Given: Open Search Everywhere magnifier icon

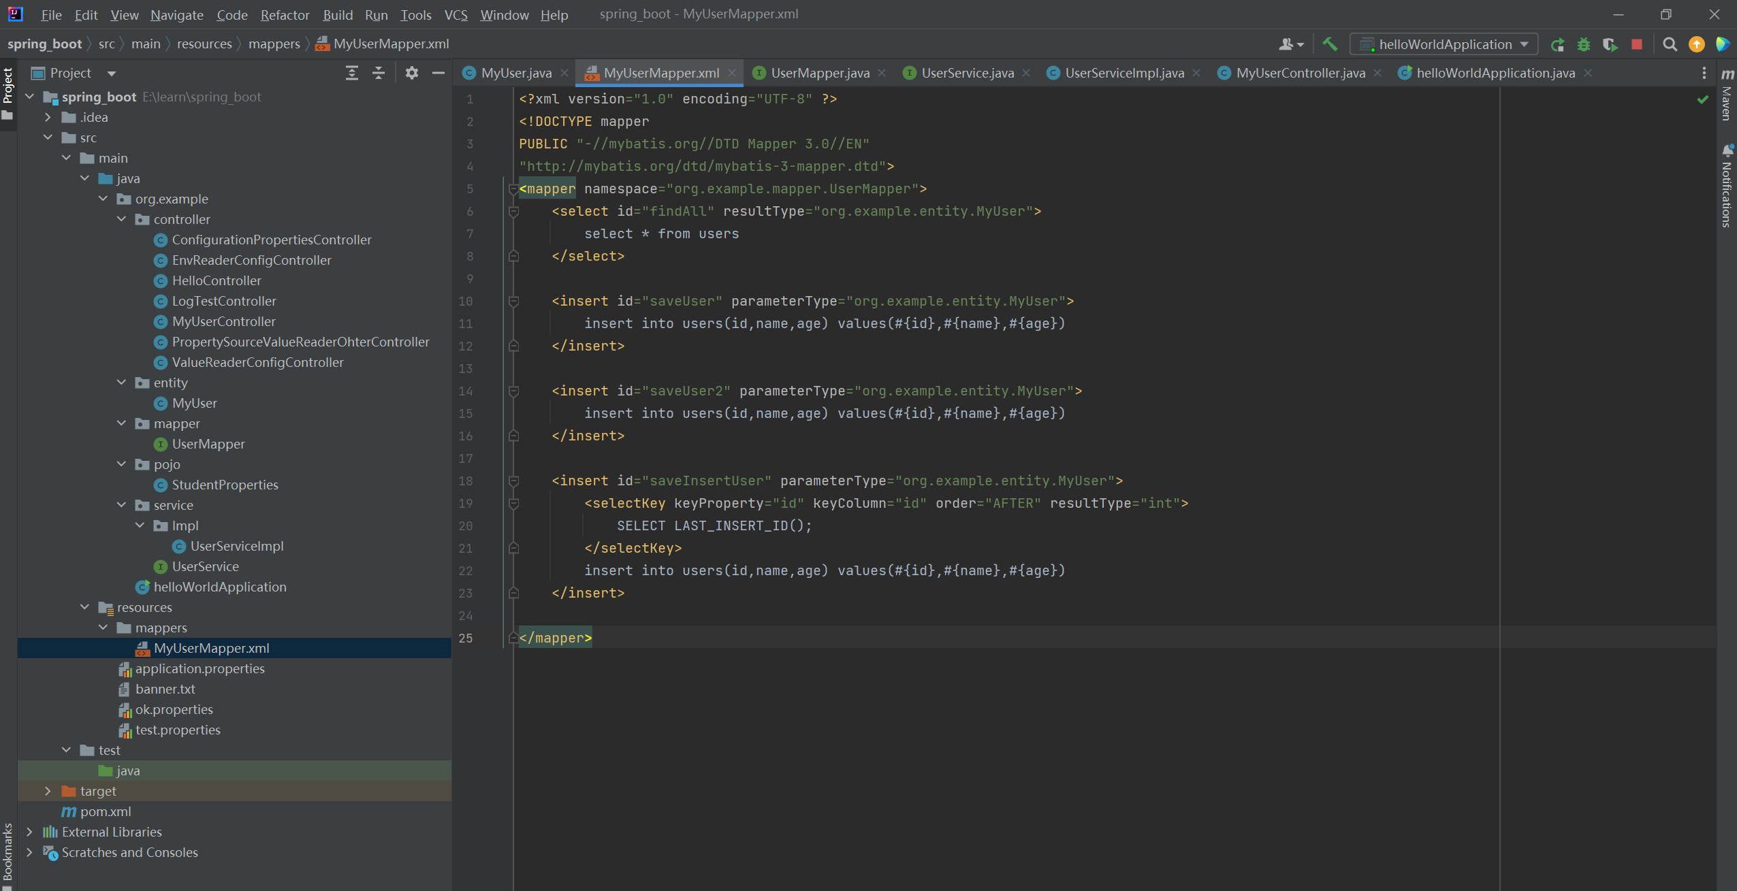Looking at the screenshot, I should coord(1670,44).
